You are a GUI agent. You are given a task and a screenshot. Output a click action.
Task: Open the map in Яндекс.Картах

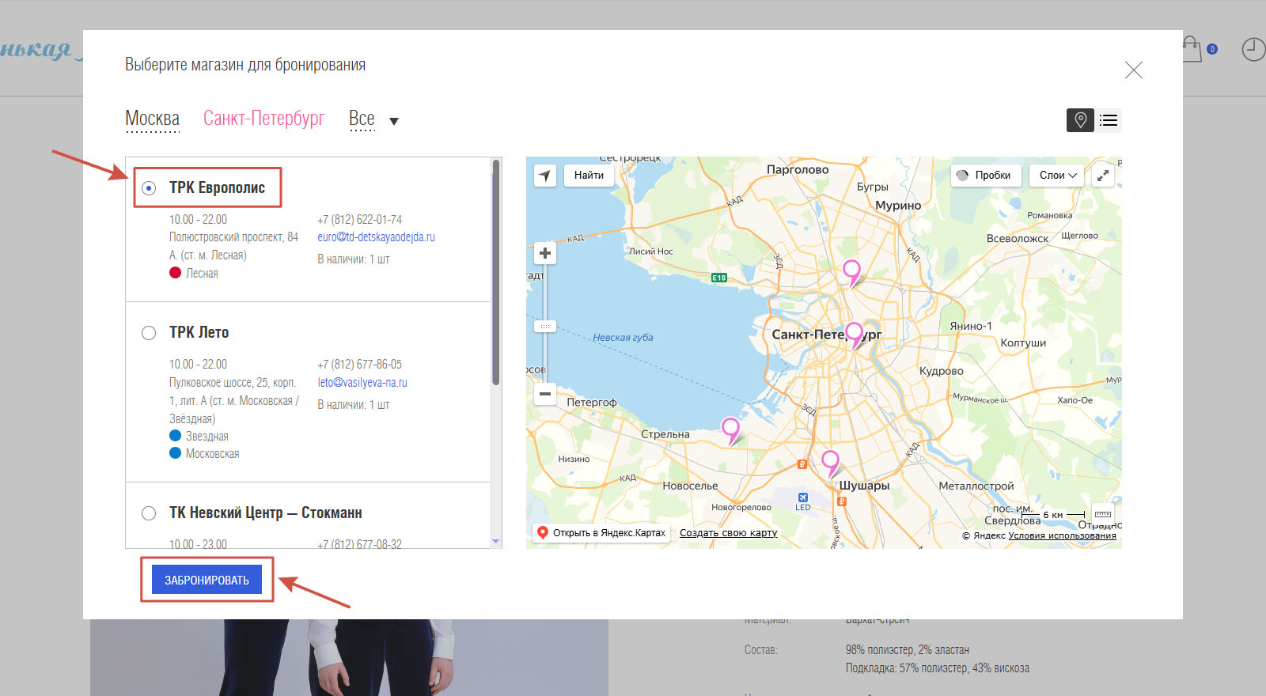(601, 533)
